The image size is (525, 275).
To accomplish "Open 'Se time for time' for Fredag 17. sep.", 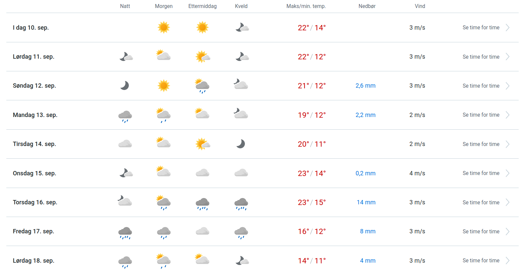I will [481, 231].
